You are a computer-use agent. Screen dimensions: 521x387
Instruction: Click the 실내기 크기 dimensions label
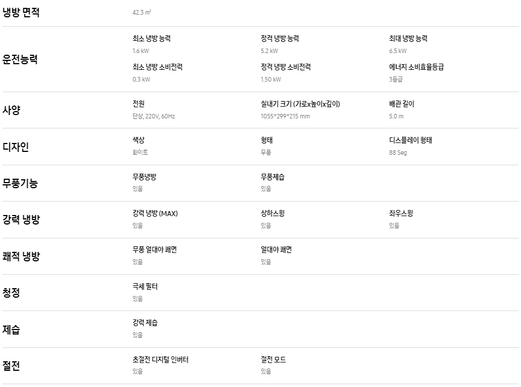click(x=300, y=104)
